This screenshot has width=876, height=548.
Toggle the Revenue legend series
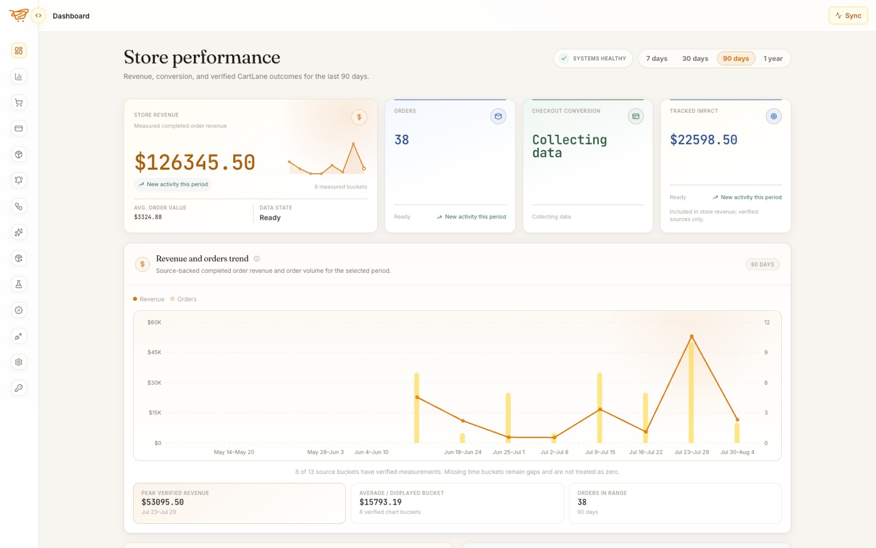(x=148, y=299)
